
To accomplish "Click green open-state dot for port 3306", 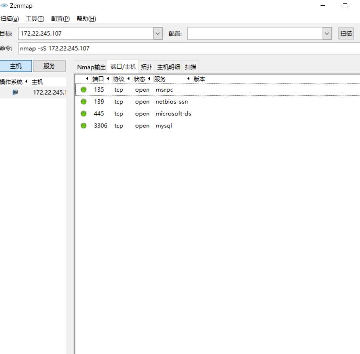I will 84,125.
